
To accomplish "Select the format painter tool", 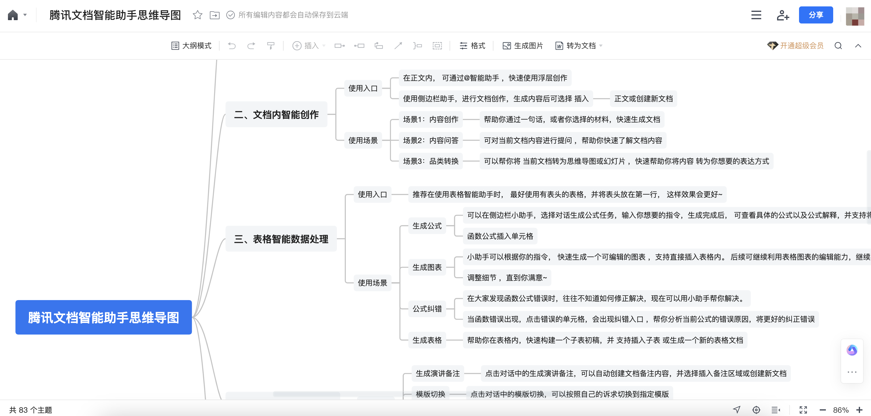I will 271,46.
